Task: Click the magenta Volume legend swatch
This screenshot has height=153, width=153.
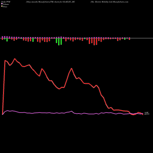Action: click(x=2, y=4)
